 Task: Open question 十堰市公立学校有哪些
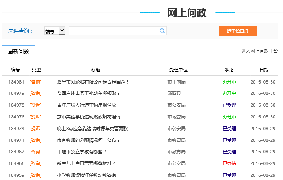point(82,152)
